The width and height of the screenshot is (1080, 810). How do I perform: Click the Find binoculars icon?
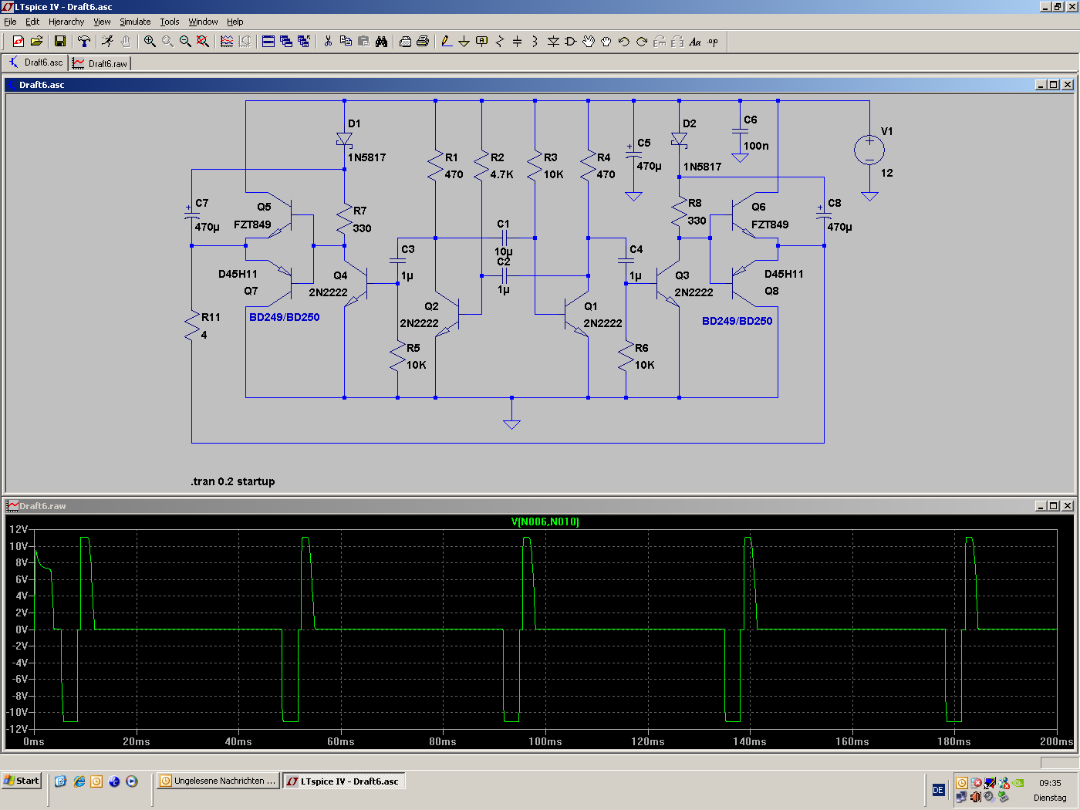(381, 42)
